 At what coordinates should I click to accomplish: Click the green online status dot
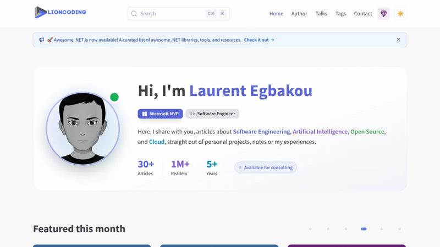pos(114,97)
